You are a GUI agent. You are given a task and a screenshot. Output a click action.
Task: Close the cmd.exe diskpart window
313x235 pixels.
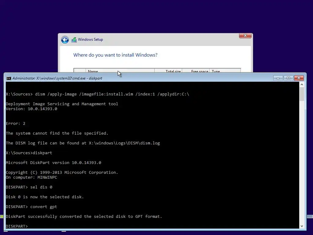(299, 78)
